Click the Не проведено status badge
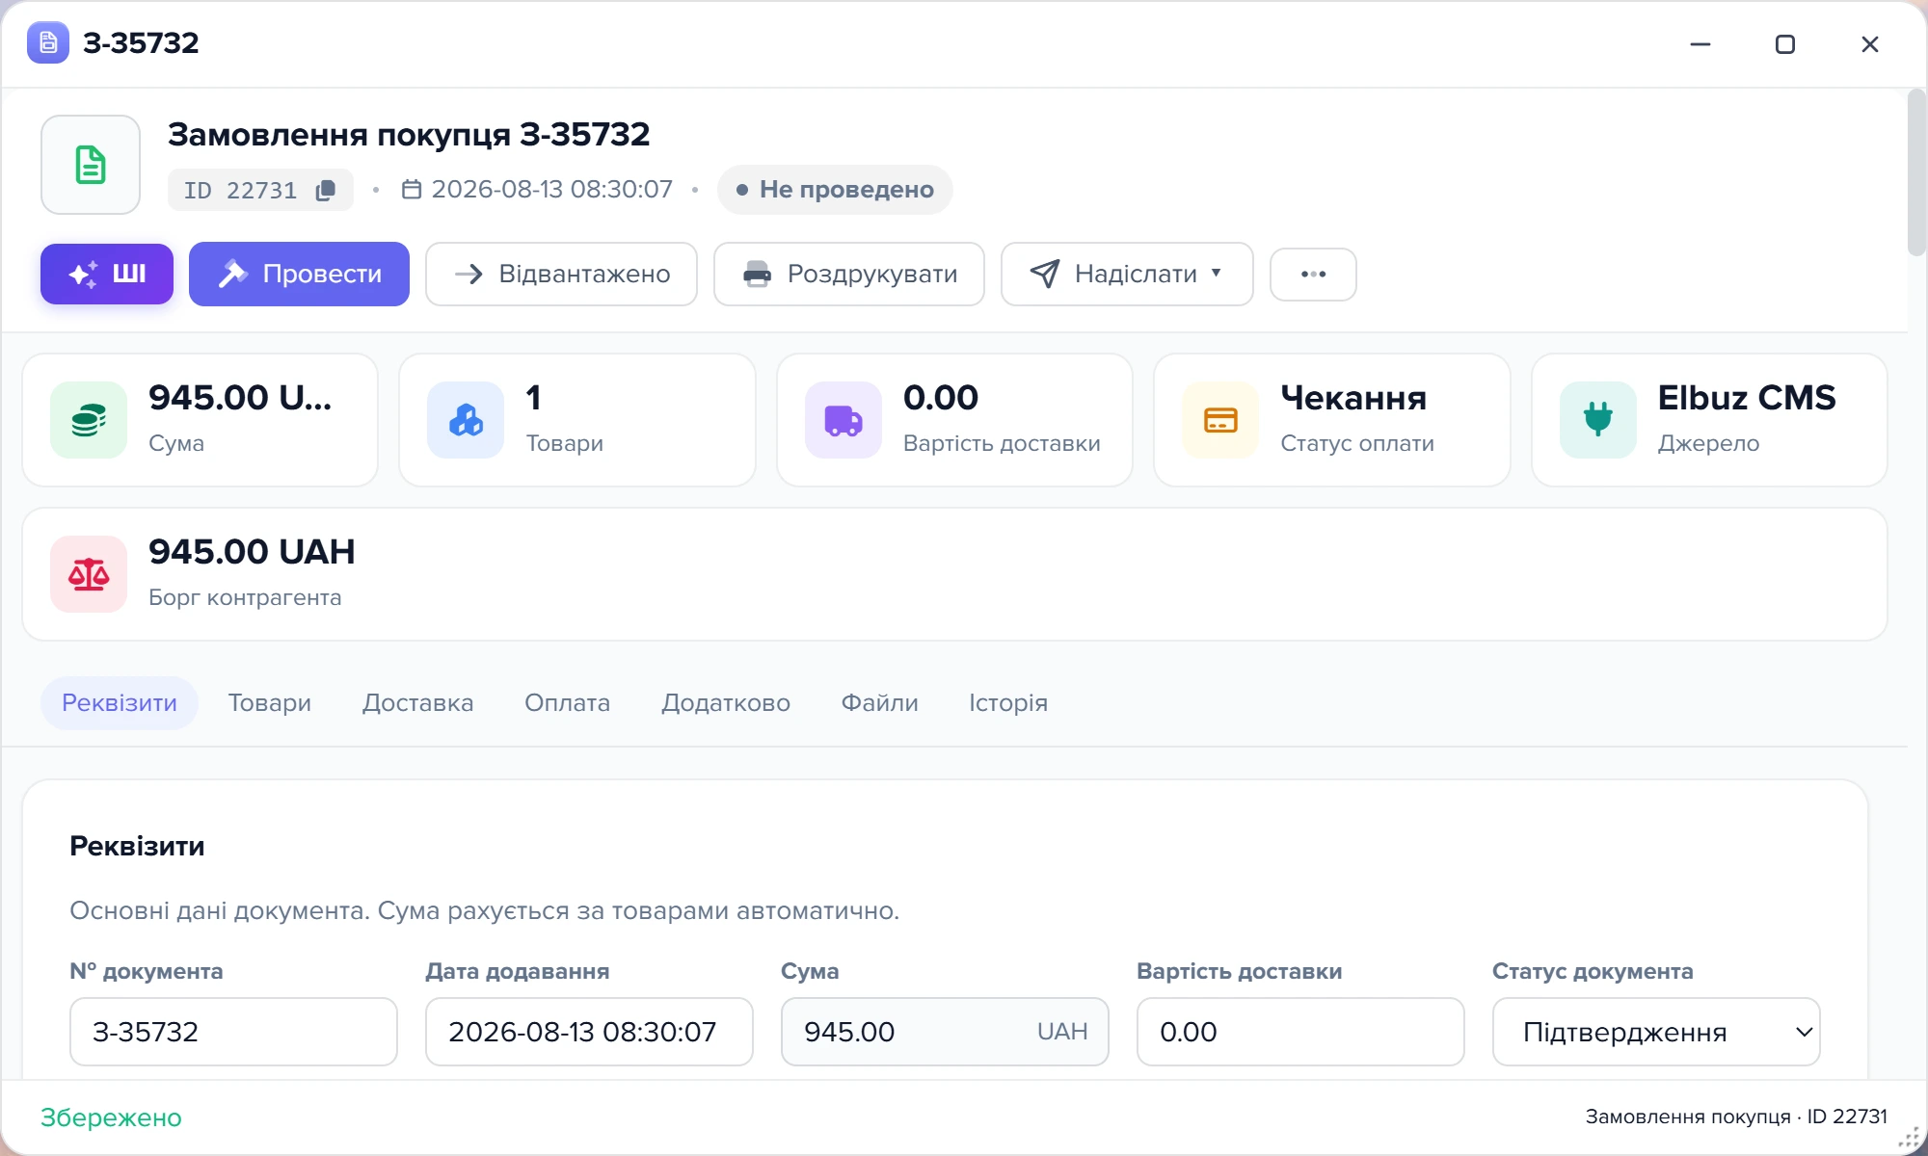The height and width of the screenshot is (1156, 1928). [835, 189]
